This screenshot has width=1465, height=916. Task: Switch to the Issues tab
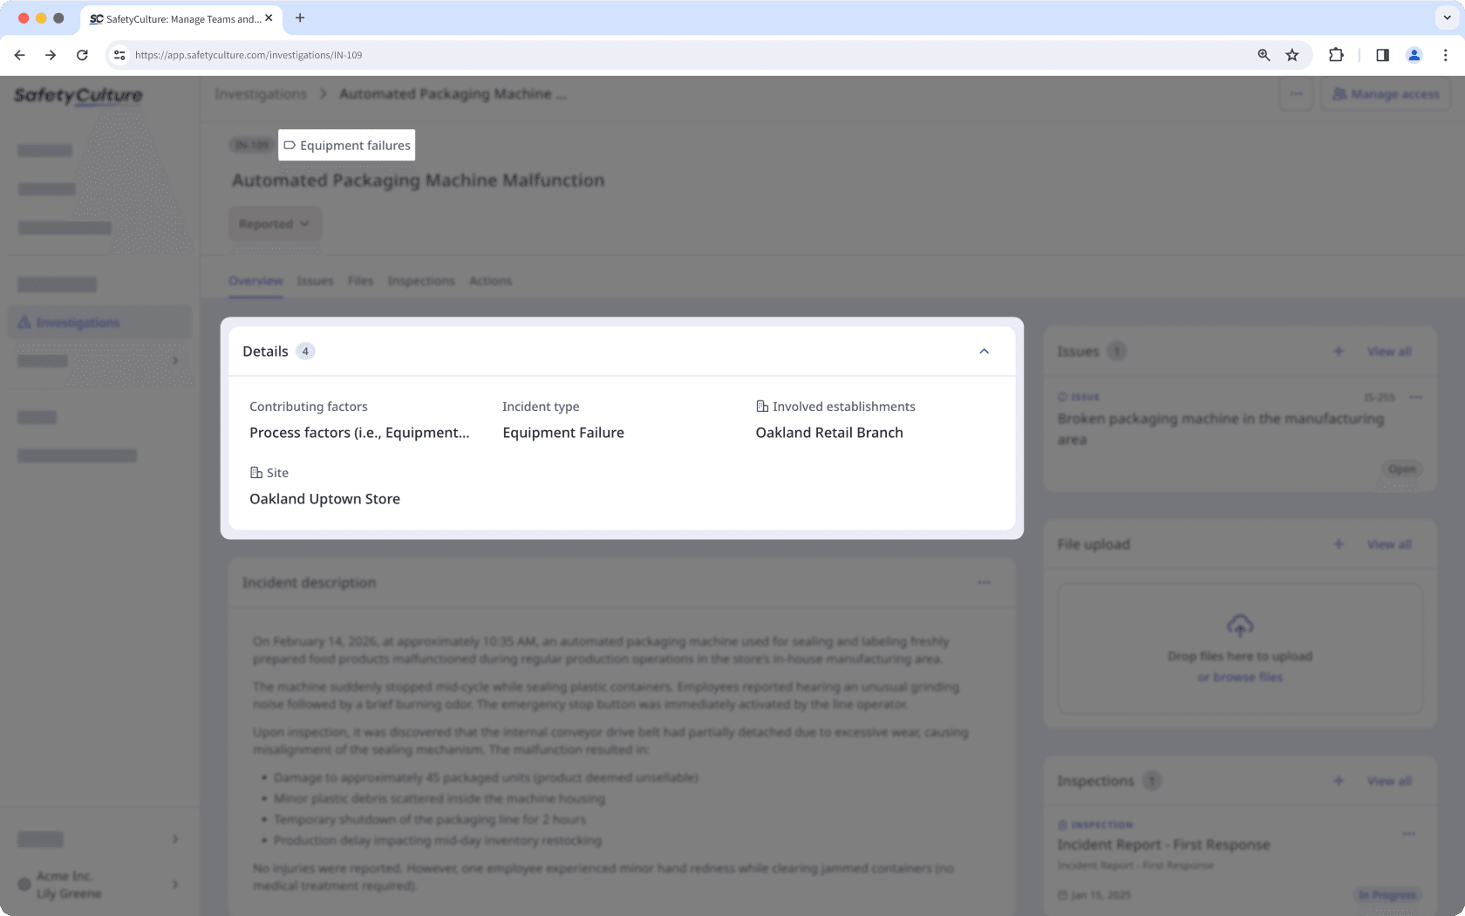point(315,281)
